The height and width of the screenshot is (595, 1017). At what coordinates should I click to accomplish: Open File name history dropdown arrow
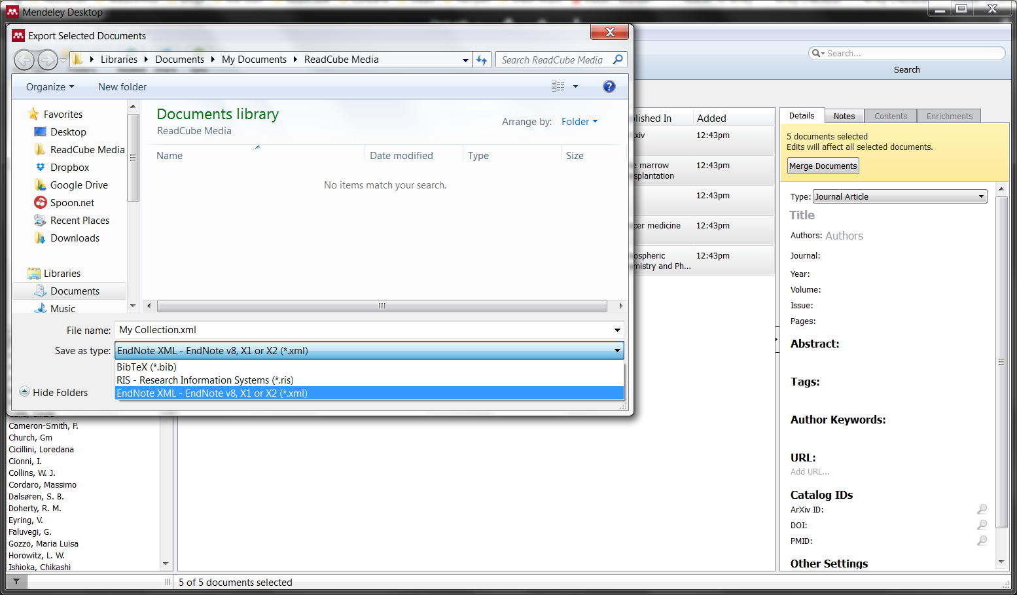pyautogui.click(x=617, y=330)
